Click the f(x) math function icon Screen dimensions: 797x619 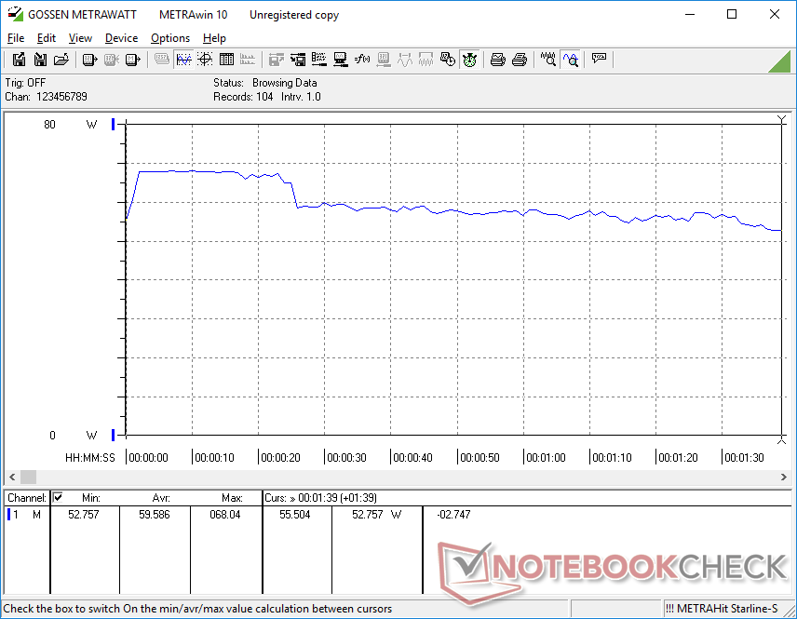362,60
